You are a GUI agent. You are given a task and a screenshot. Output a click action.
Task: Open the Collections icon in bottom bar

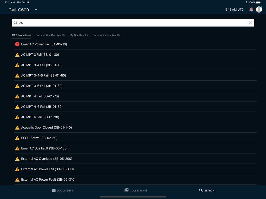(x=127, y=190)
